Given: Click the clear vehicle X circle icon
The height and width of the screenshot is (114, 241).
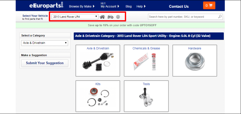Looking at the screenshot, I should coord(118,17).
